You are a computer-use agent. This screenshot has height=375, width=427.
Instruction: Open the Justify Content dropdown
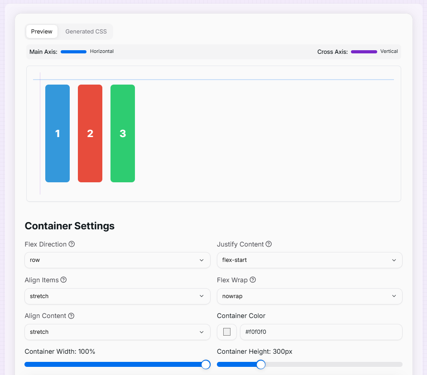tap(309, 260)
